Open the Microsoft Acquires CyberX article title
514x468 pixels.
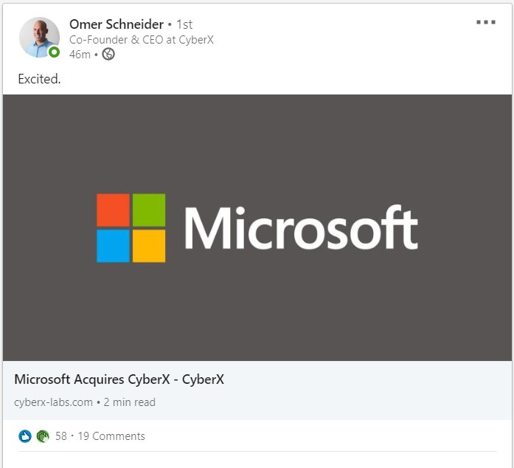(x=119, y=380)
